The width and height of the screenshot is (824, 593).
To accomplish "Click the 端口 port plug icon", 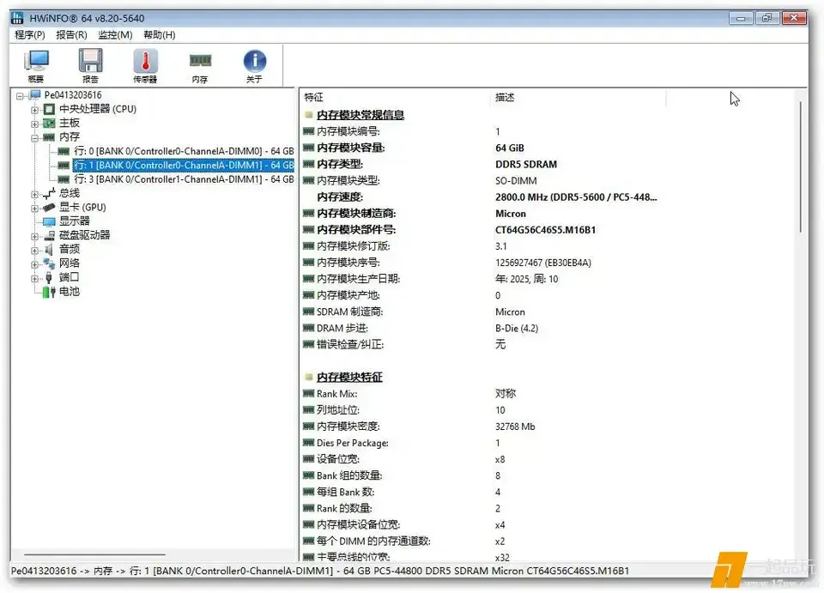I will pyautogui.click(x=49, y=277).
